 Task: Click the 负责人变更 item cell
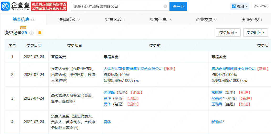coord(75,122)
